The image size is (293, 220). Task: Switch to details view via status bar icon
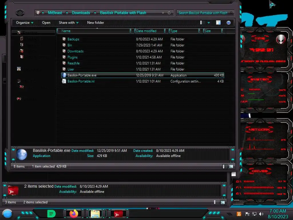click(x=225, y=166)
